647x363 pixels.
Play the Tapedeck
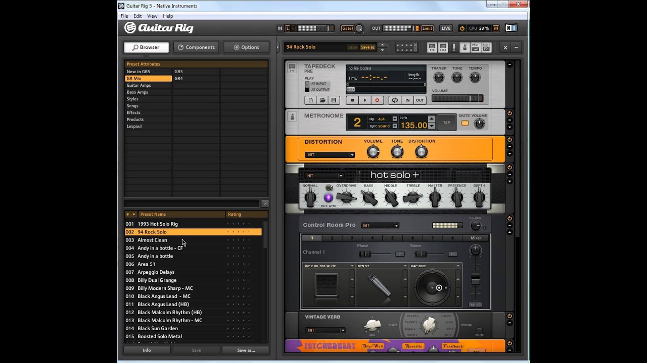pos(365,100)
